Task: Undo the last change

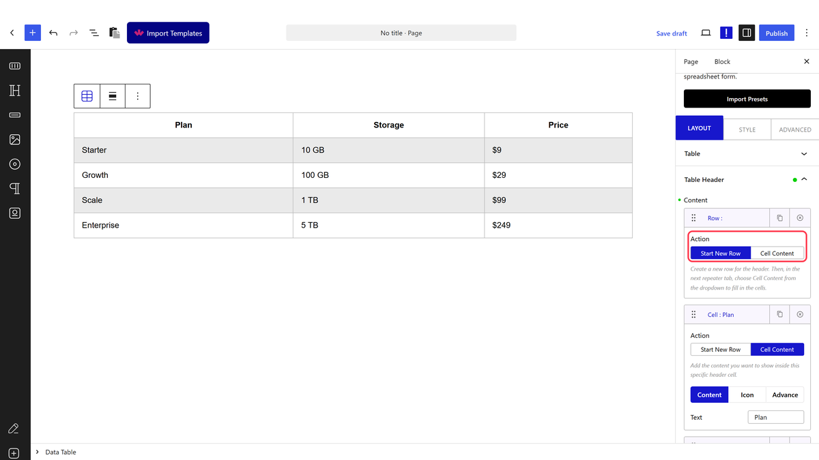Action: [53, 33]
